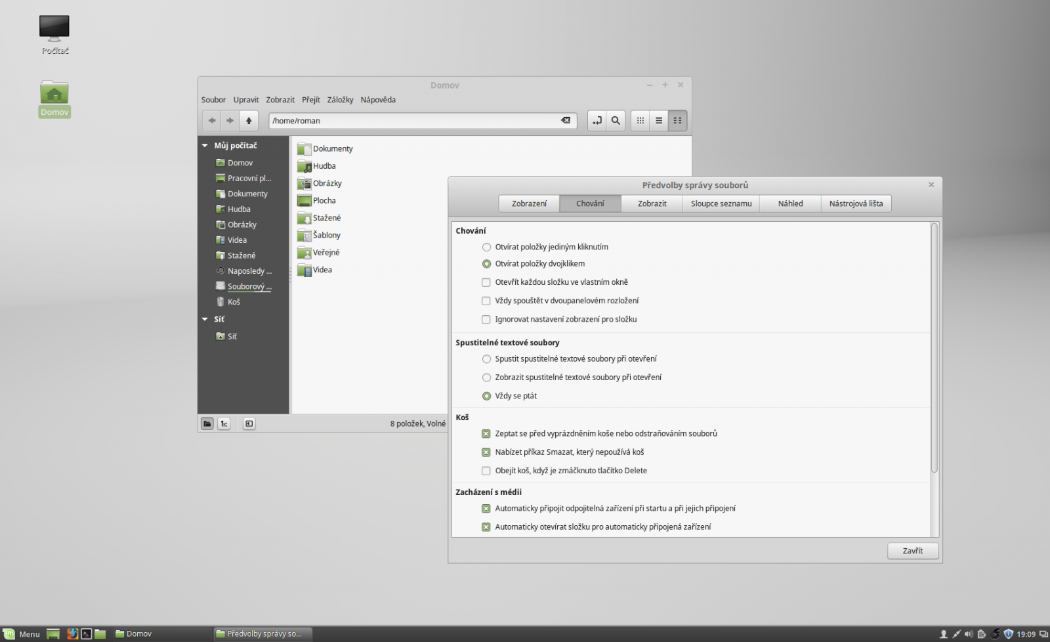Select the tree view icon in the statusbar
This screenshot has width=1050, height=642.
(224, 423)
